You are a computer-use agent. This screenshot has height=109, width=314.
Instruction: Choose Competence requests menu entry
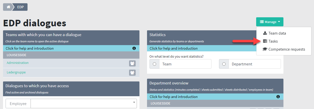tap(284, 49)
